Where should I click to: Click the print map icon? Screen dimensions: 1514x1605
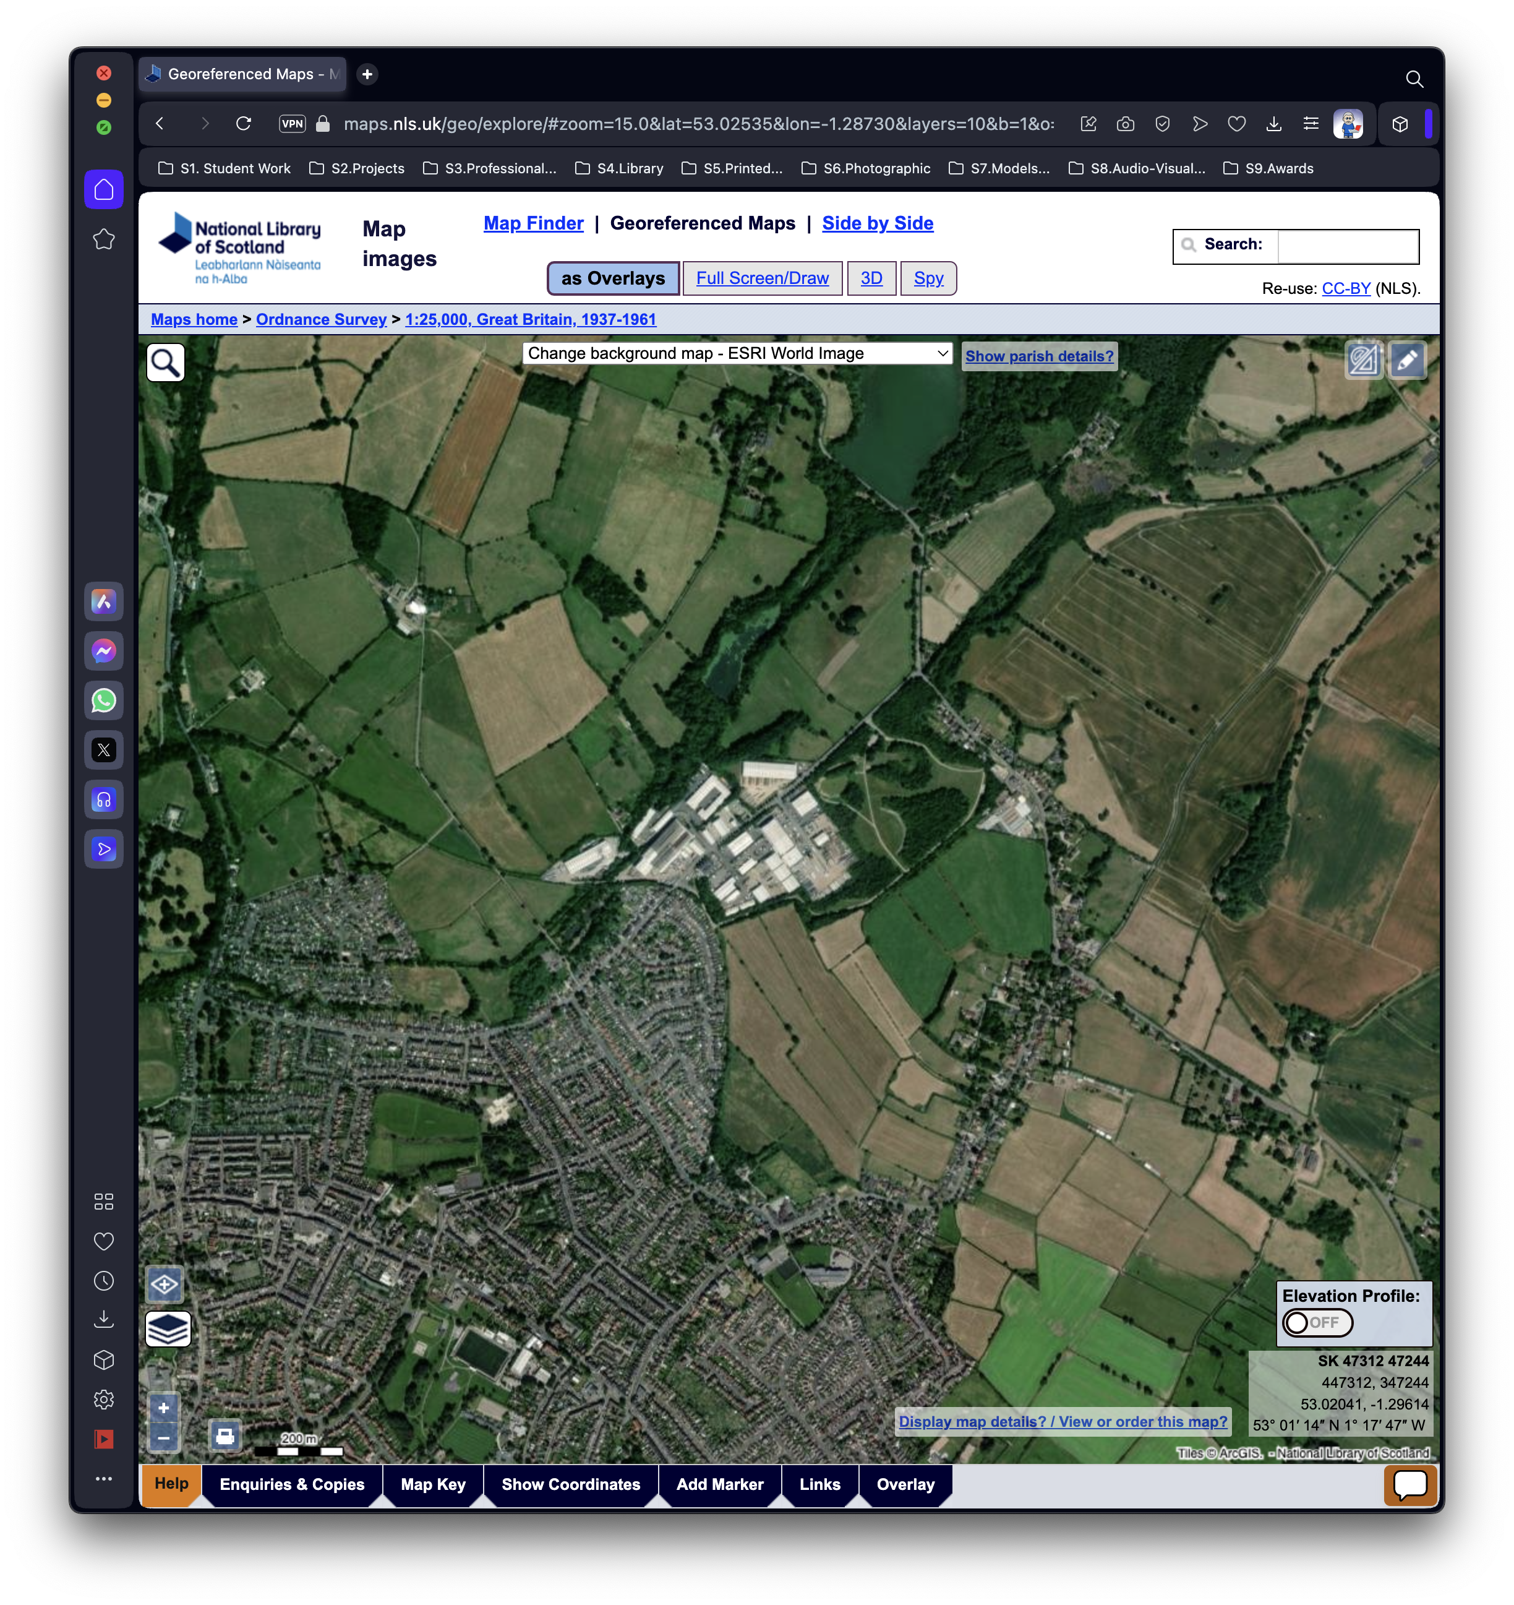(x=225, y=1435)
